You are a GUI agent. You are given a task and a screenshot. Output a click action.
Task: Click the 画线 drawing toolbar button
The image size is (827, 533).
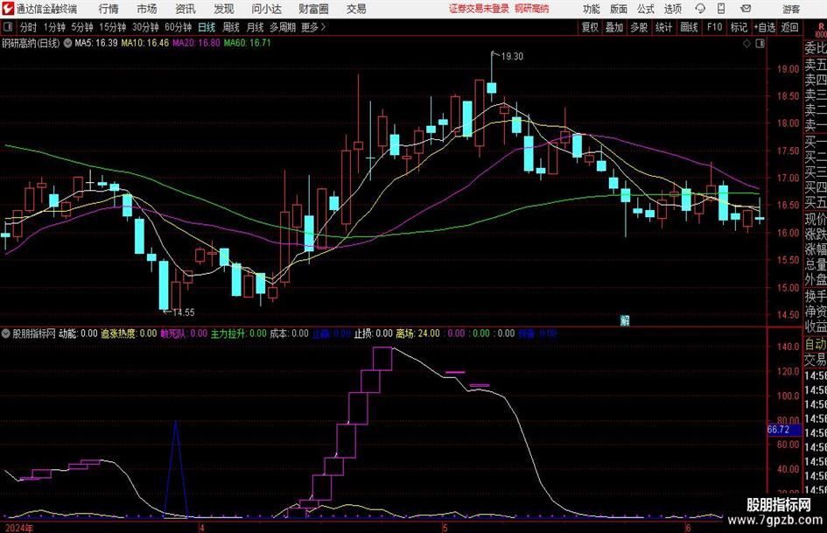click(x=689, y=27)
